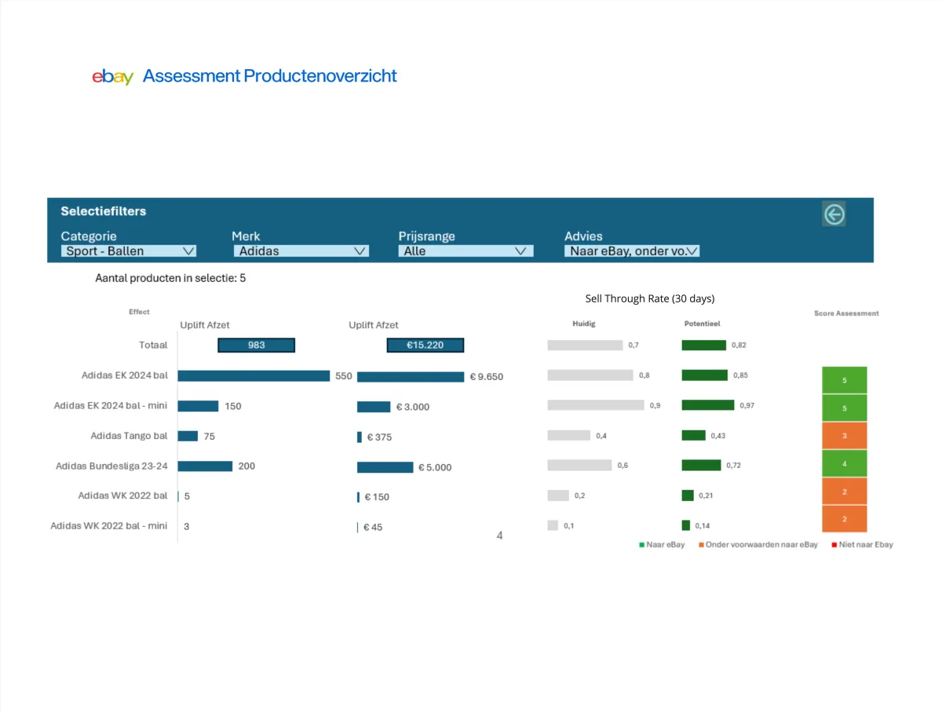Screen dimensions: 942x713
Task: Click the back arrow icon
Action: point(834,214)
